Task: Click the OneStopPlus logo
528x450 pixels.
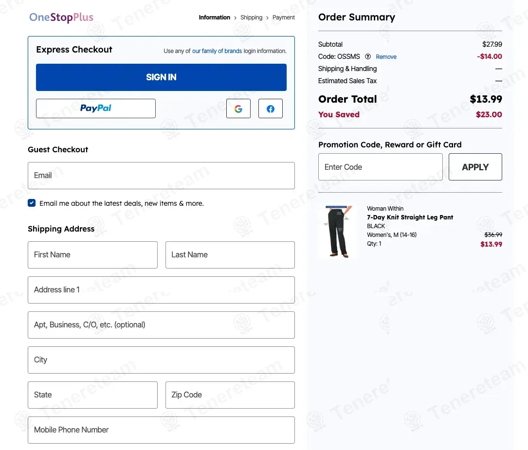Action: (x=61, y=18)
